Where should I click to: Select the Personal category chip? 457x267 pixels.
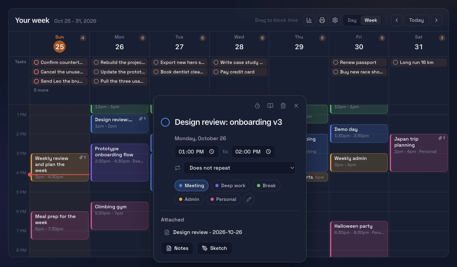click(x=223, y=199)
